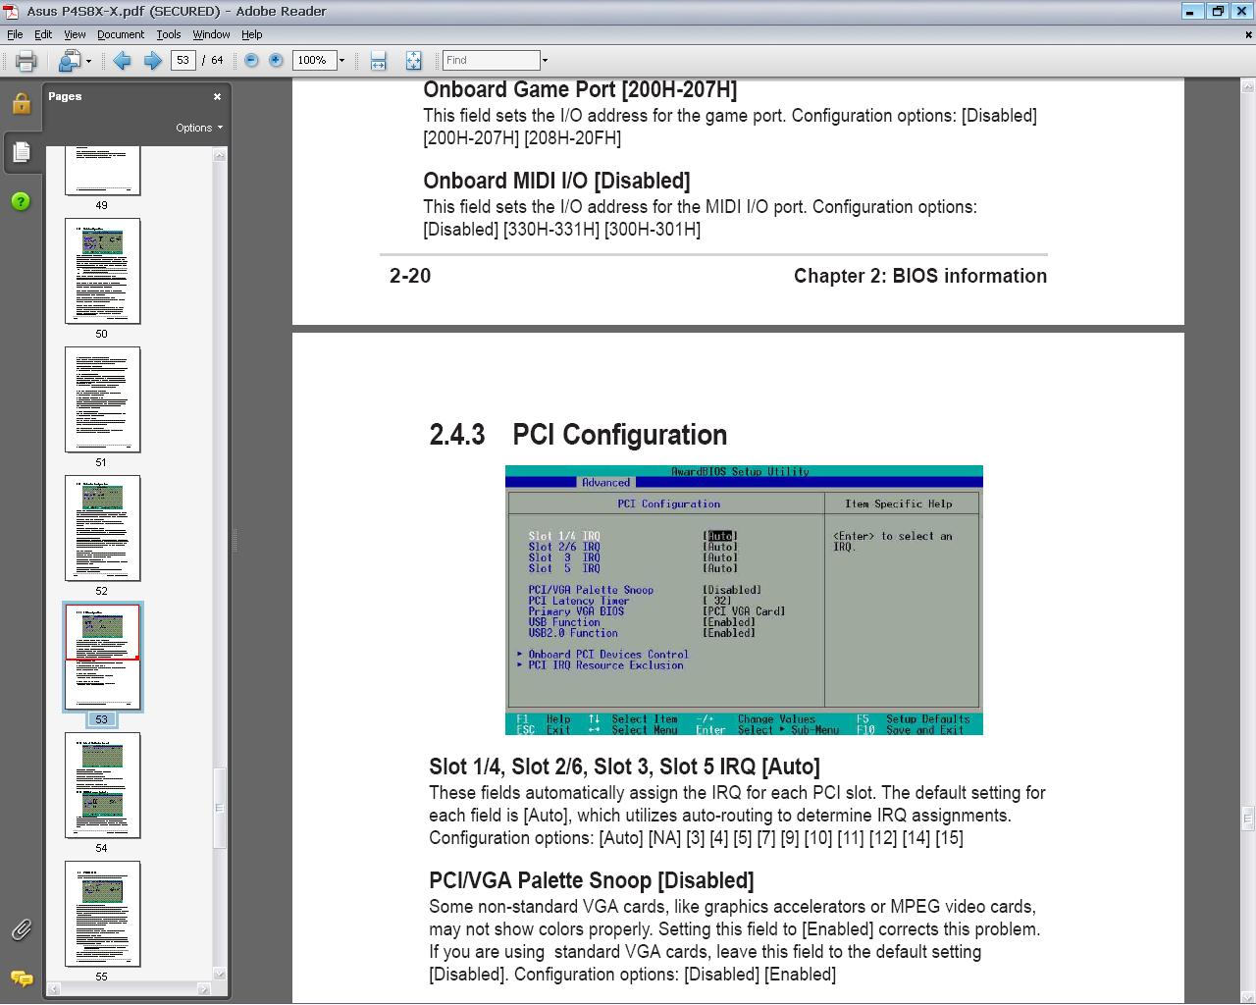Select page 52 thumbnail
1256x1005 pixels.
pyautogui.click(x=102, y=528)
